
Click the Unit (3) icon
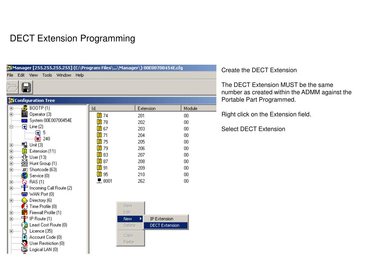24,145
